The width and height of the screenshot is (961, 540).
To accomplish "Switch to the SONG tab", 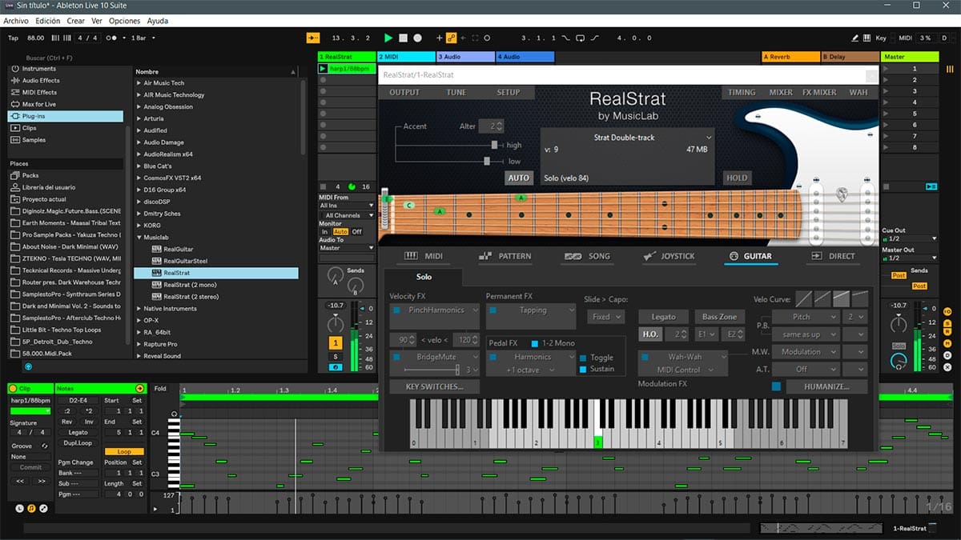I will pyautogui.click(x=587, y=256).
